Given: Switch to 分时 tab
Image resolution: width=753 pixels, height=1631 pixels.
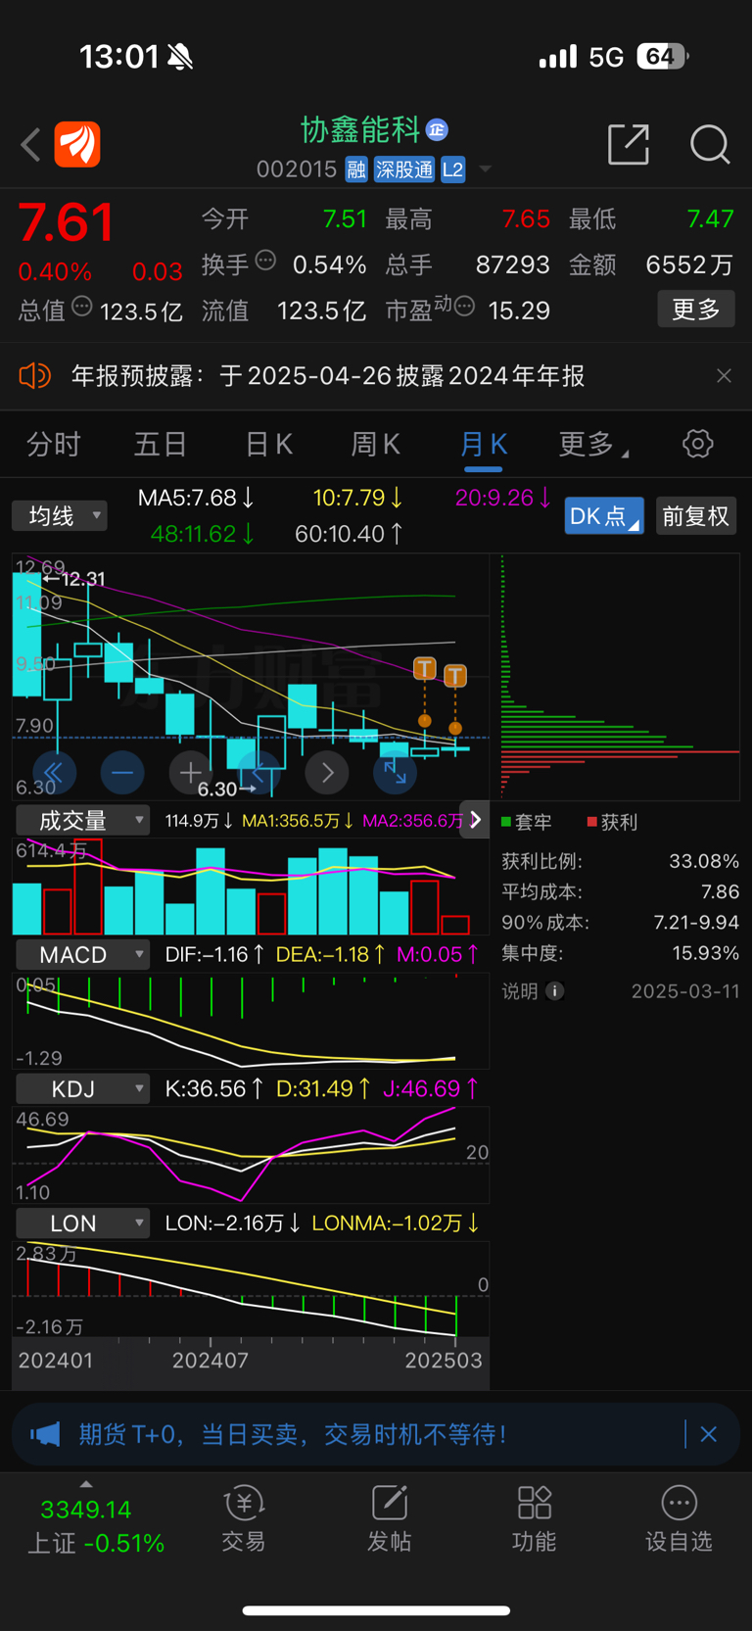Looking at the screenshot, I should click(54, 444).
